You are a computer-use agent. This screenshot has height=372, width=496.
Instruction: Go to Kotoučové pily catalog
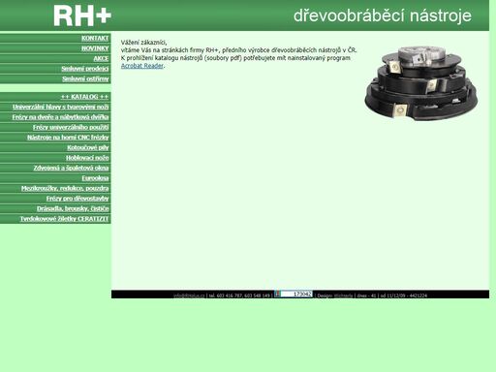pyautogui.click(x=88, y=147)
